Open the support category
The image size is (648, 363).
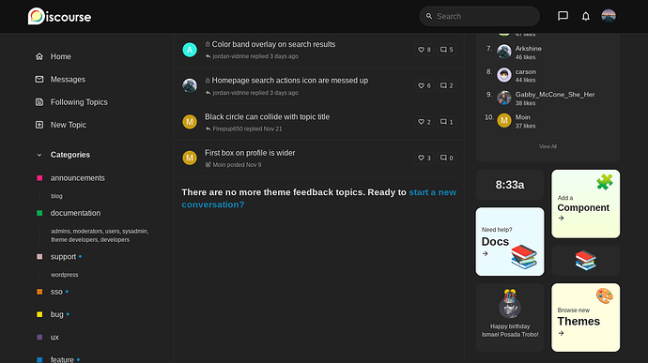point(63,256)
